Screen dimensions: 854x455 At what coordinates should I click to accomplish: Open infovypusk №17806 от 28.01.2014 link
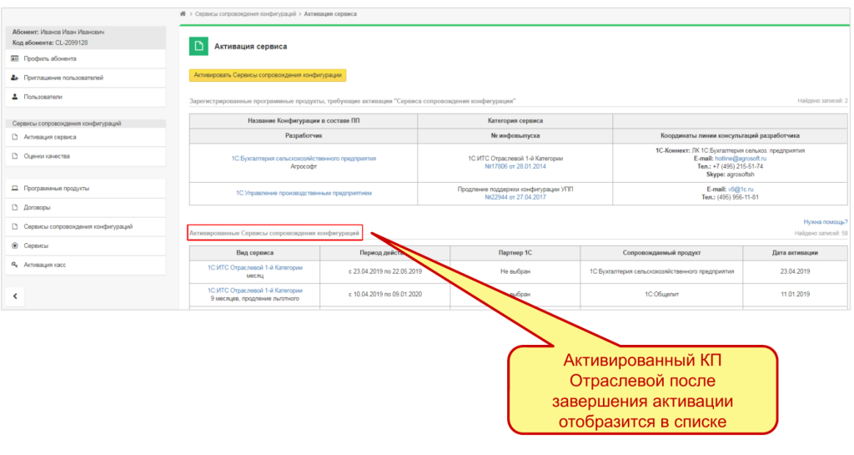pyautogui.click(x=515, y=167)
